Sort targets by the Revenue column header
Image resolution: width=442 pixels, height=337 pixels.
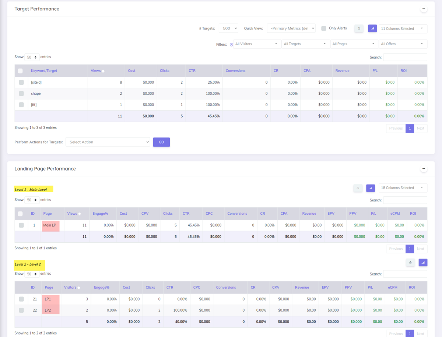point(342,71)
